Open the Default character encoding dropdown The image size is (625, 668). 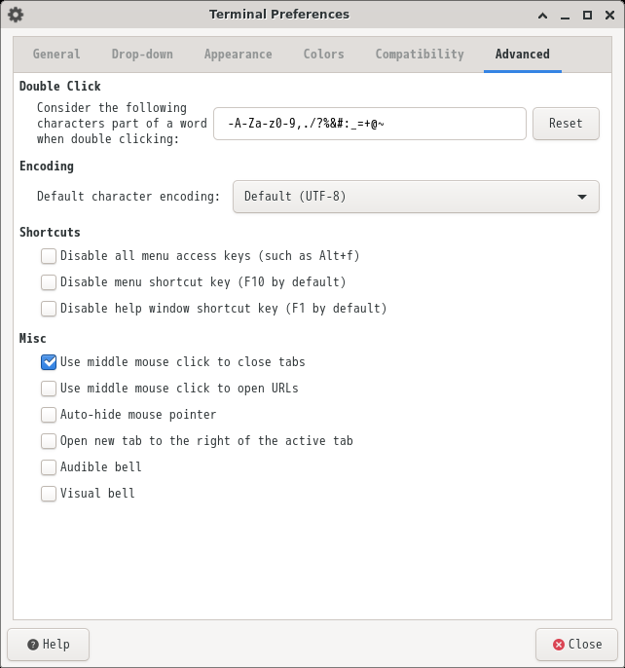tap(416, 197)
